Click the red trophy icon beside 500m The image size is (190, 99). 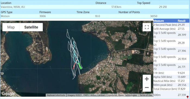coord(188,97)
